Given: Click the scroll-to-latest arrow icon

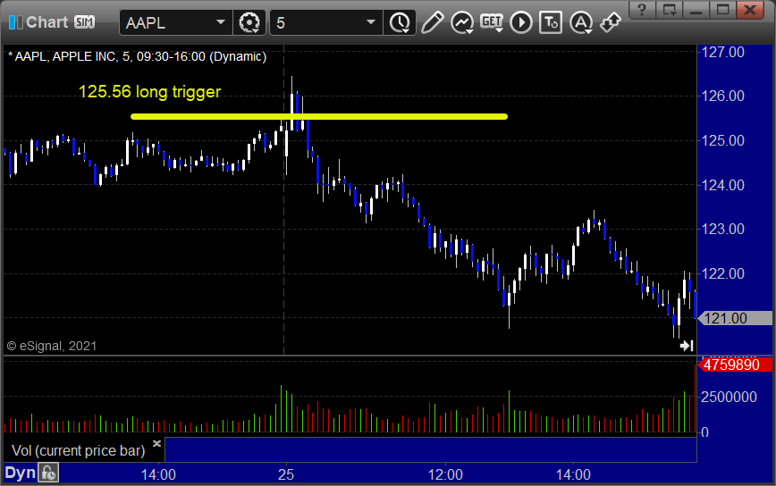Looking at the screenshot, I should click(687, 346).
